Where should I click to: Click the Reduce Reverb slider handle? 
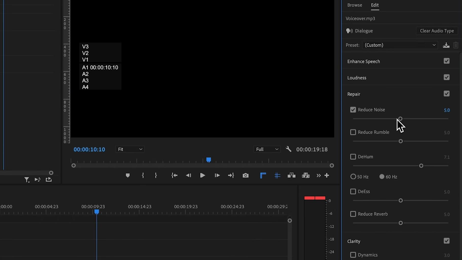[401, 223]
